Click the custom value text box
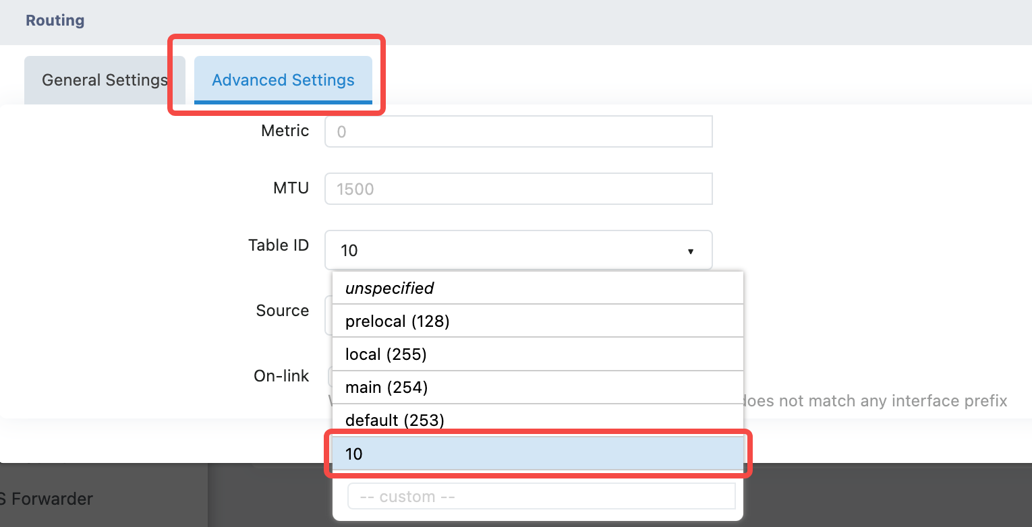The height and width of the screenshot is (527, 1032). (541, 497)
